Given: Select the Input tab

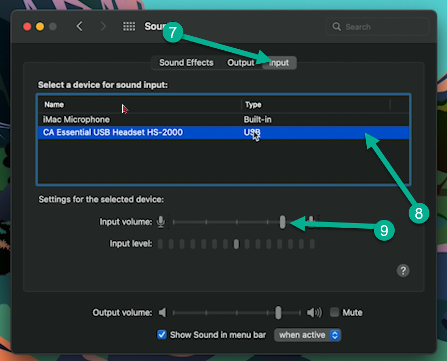Looking at the screenshot, I should point(279,62).
